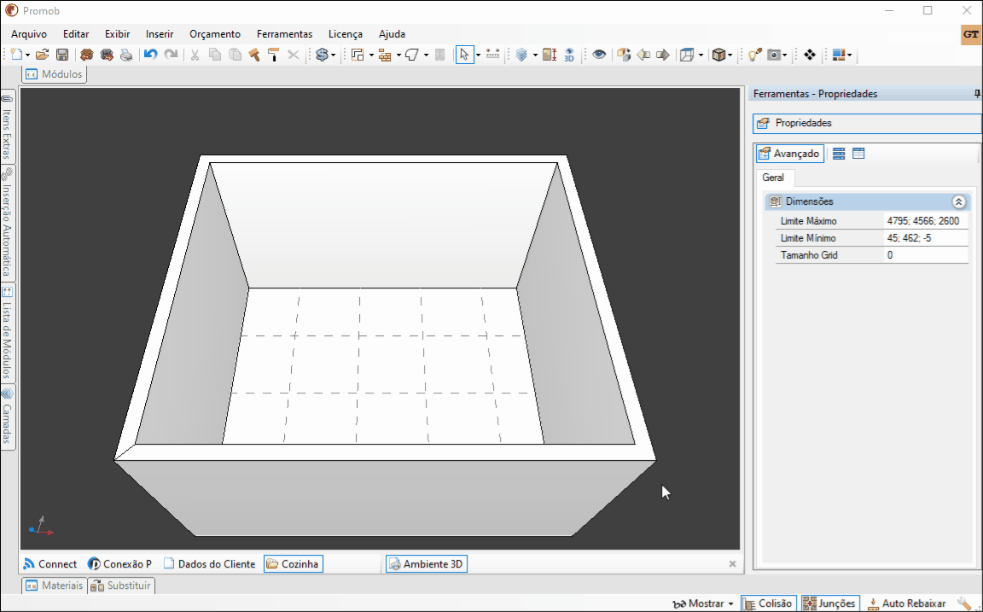Click the 3D globe icon in toolbar
The width and height of the screenshot is (983, 612).
click(x=569, y=55)
